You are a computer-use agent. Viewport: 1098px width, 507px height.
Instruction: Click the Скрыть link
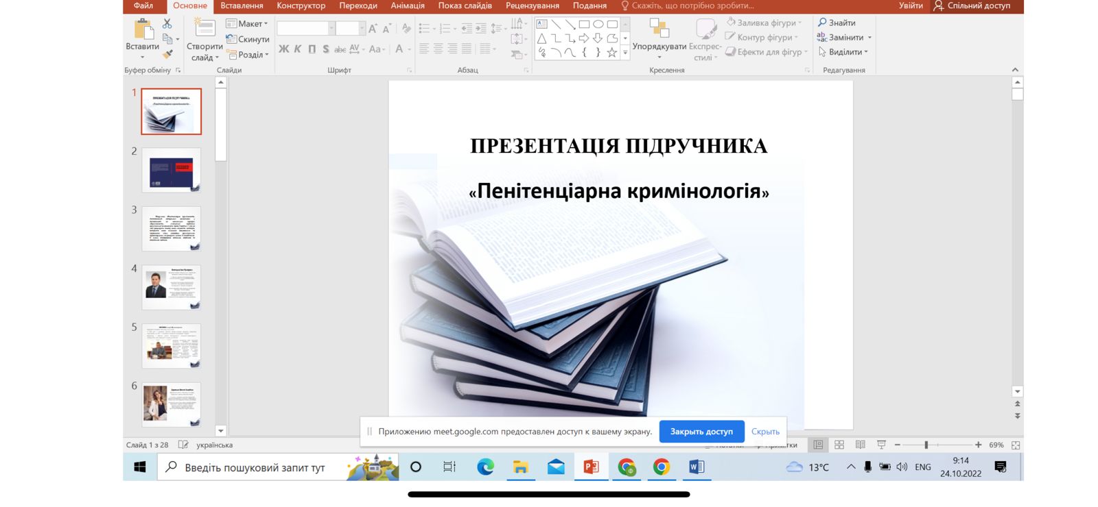point(765,432)
